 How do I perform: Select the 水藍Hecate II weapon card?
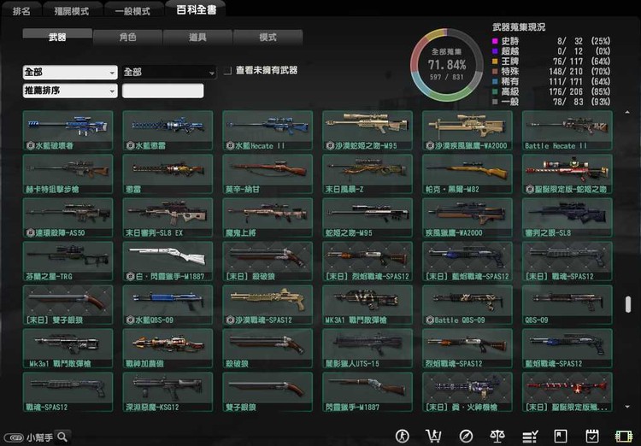(x=268, y=131)
